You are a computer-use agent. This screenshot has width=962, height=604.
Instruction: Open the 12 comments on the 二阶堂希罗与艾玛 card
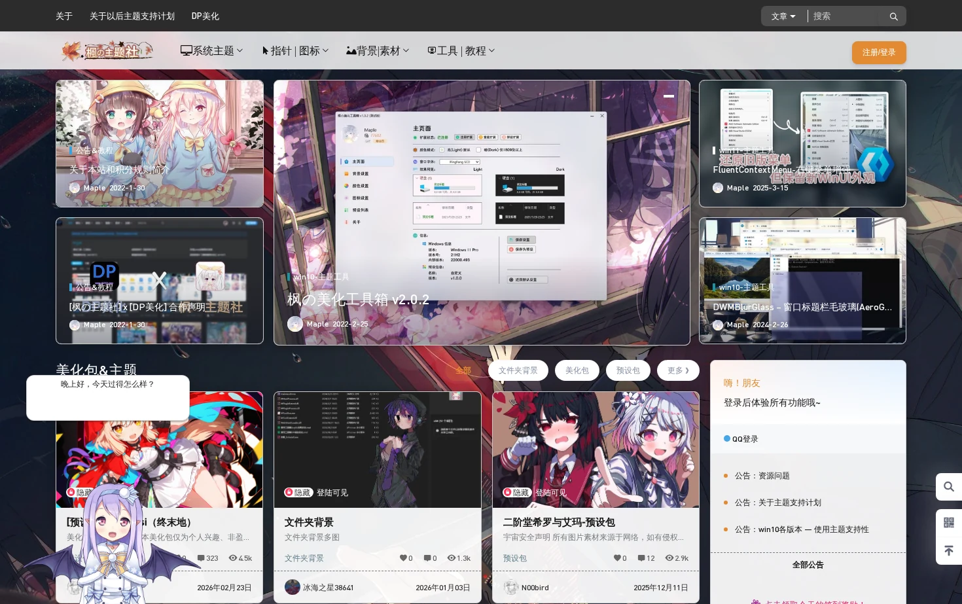point(641,558)
